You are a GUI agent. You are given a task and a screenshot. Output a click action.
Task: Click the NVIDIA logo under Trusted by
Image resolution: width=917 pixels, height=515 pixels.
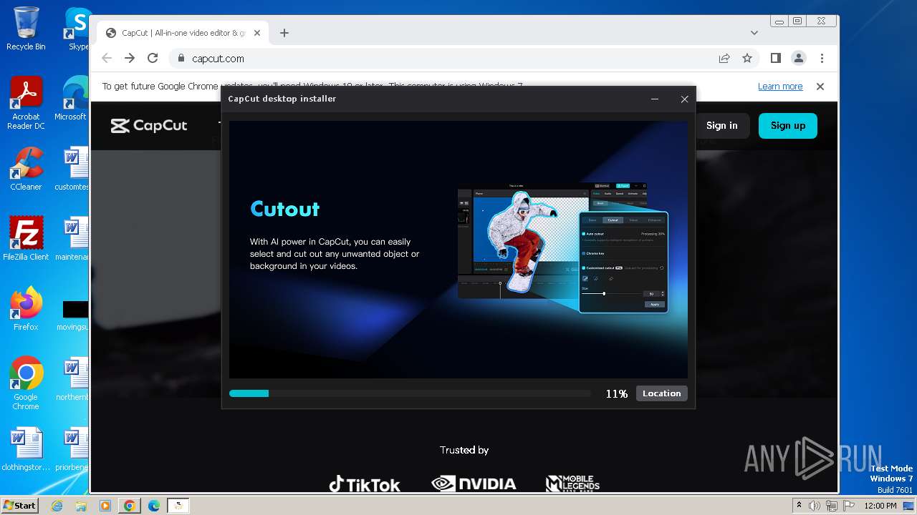click(x=474, y=484)
